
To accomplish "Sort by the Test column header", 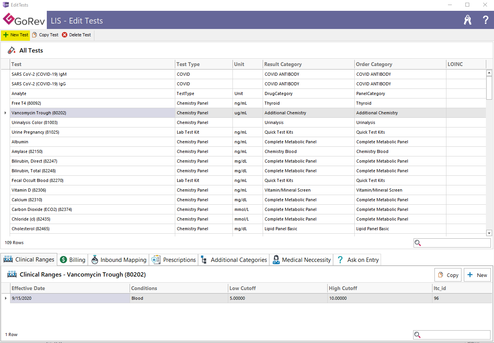I will (x=92, y=64).
